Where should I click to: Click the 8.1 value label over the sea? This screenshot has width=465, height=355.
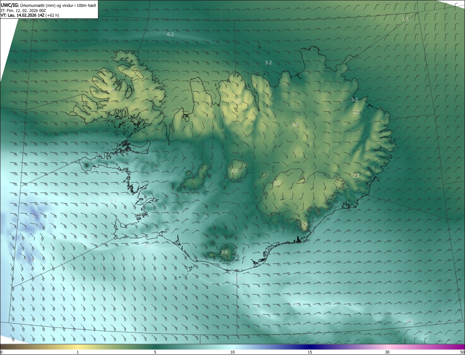[x=101, y=271]
